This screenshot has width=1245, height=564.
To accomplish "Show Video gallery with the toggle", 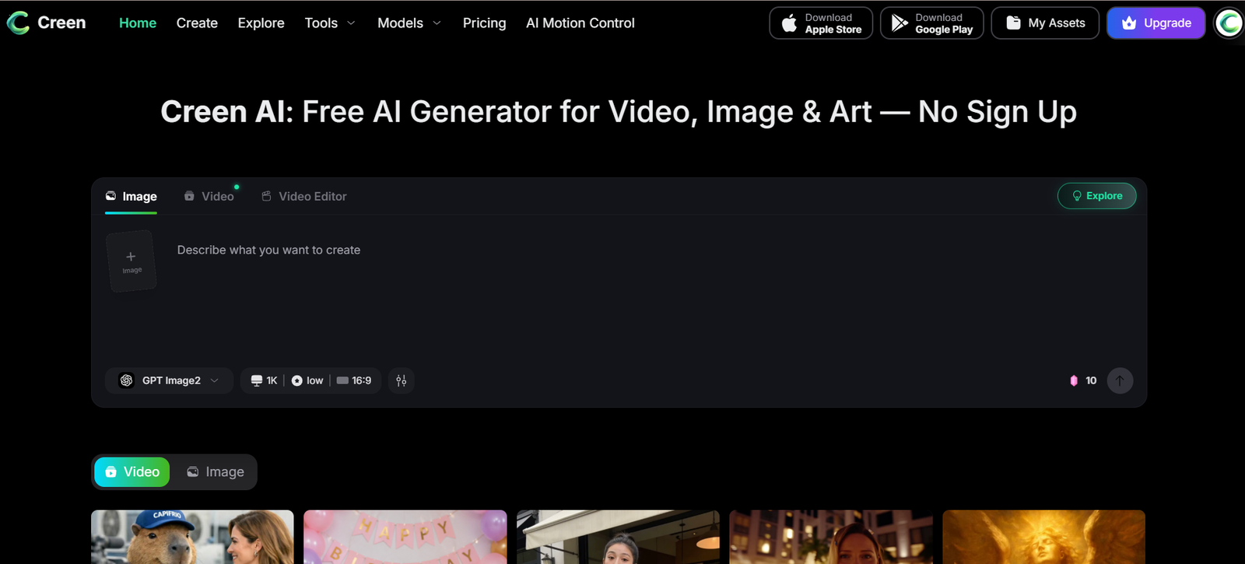I will (132, 472).
